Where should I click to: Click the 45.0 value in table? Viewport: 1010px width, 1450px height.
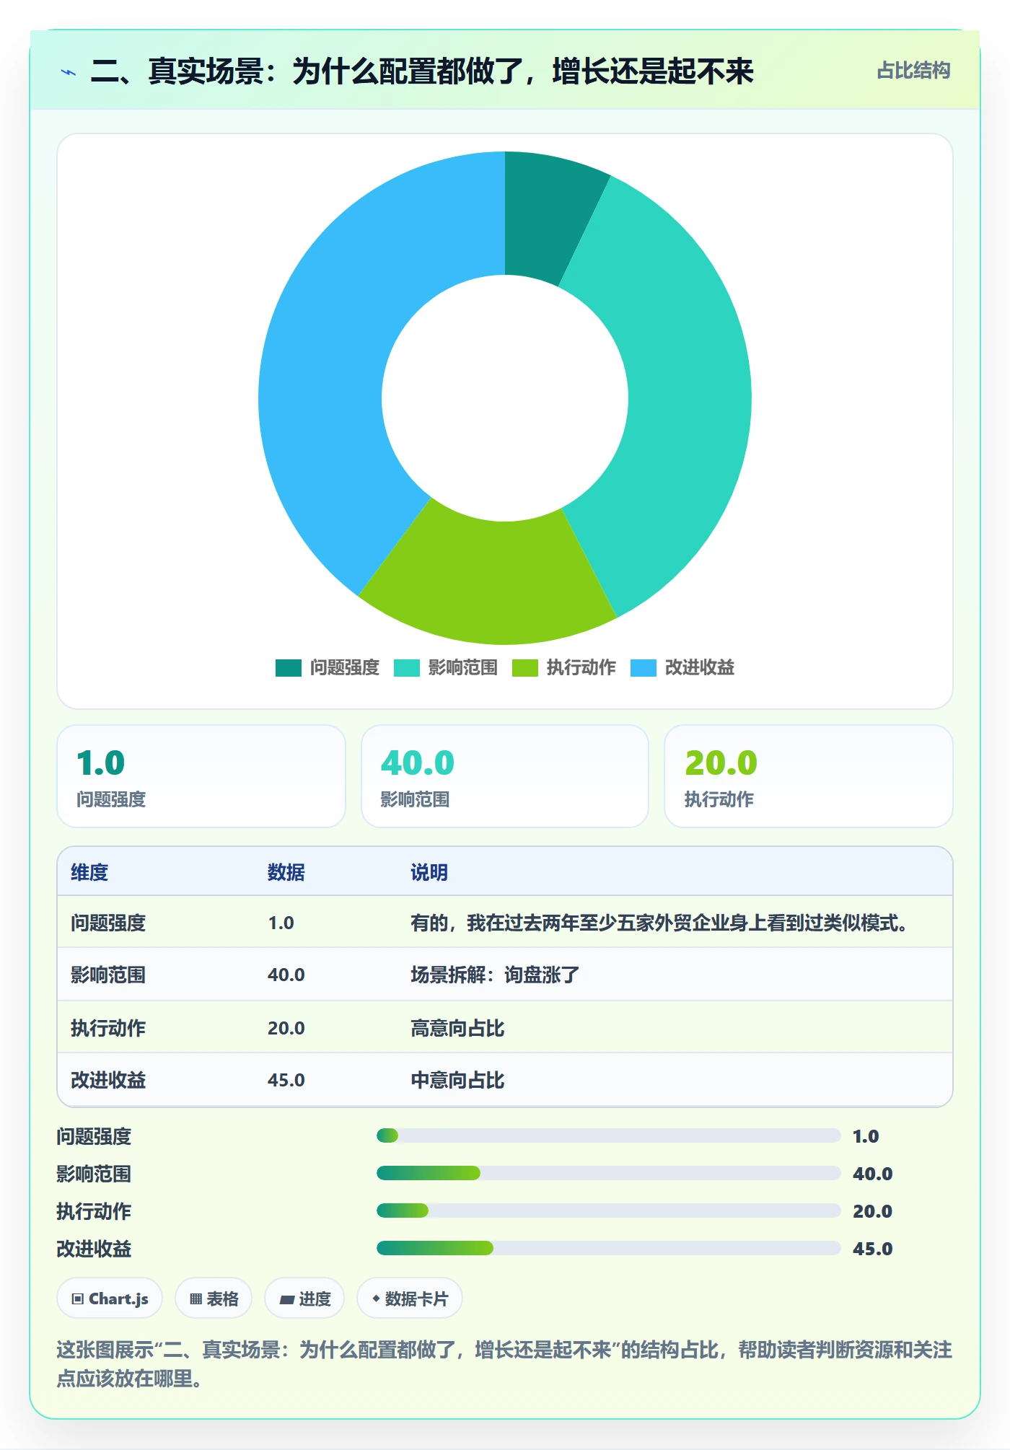(286, 1080)
